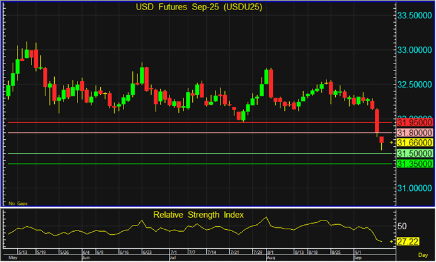Select the 31.35000 green price label

(414, 164)
